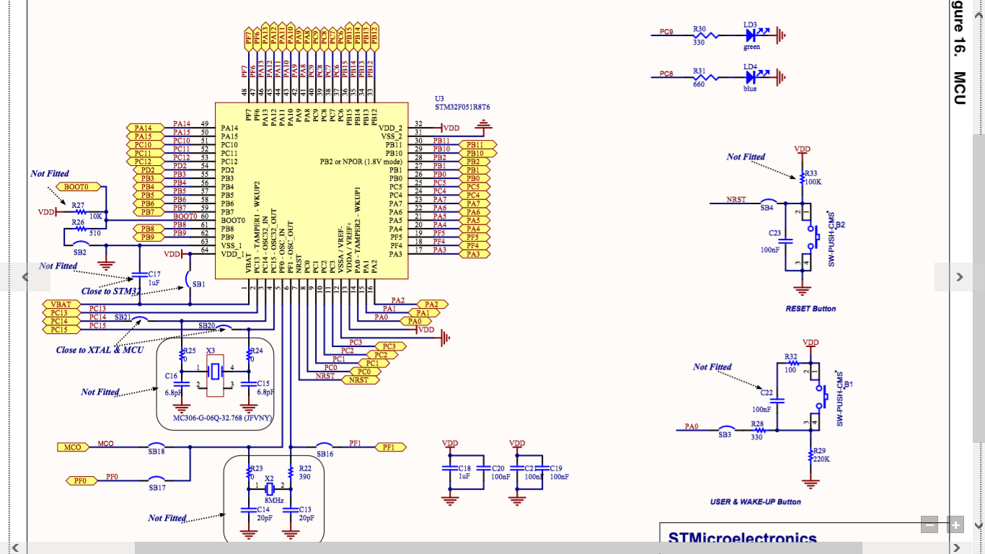Image resolution: width=985 pixels, height=554 pixels.
Task: Go to the previous page arrow
Action: pyautogui.click(x=25, y=277)
